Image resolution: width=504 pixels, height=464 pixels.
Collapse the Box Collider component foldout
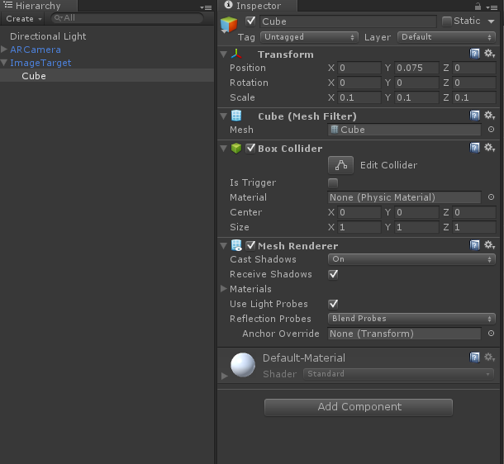(224, 149)
